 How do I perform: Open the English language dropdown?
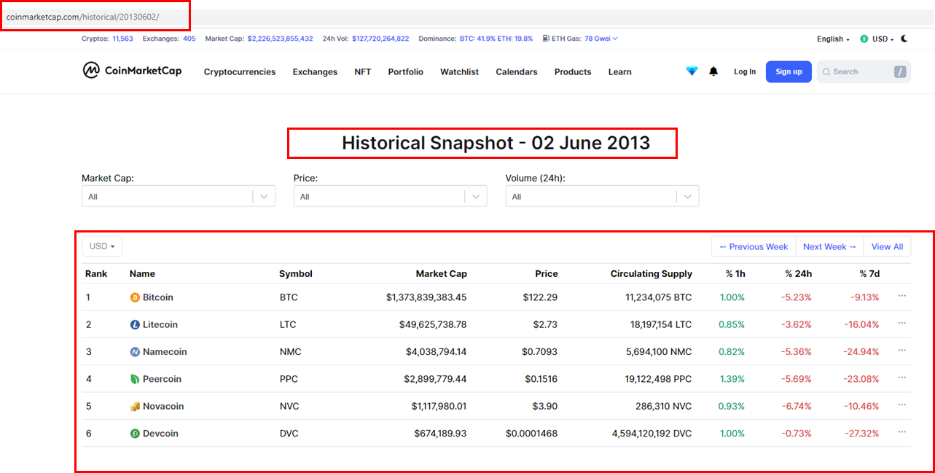(x=833, y=39)
